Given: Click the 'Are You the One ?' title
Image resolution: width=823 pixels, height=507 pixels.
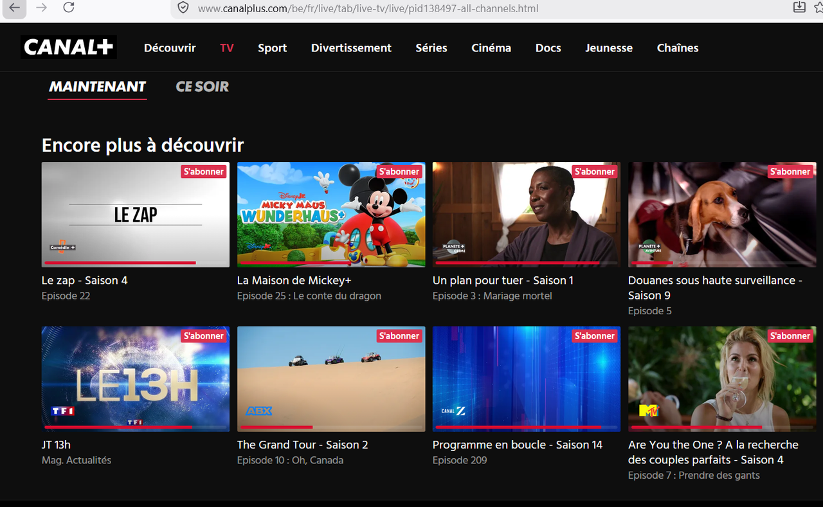Looking at the screenshot, I should pyautogui.click(x=713, y=452).
